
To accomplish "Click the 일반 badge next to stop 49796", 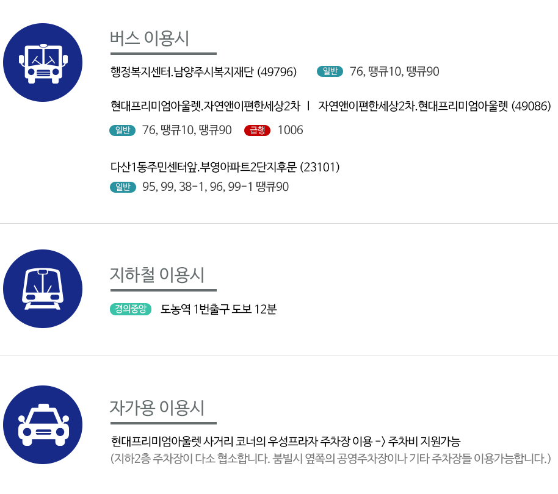I will point(330,71).
